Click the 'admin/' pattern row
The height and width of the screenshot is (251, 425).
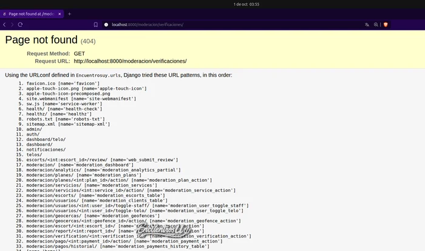coord(34,129)
